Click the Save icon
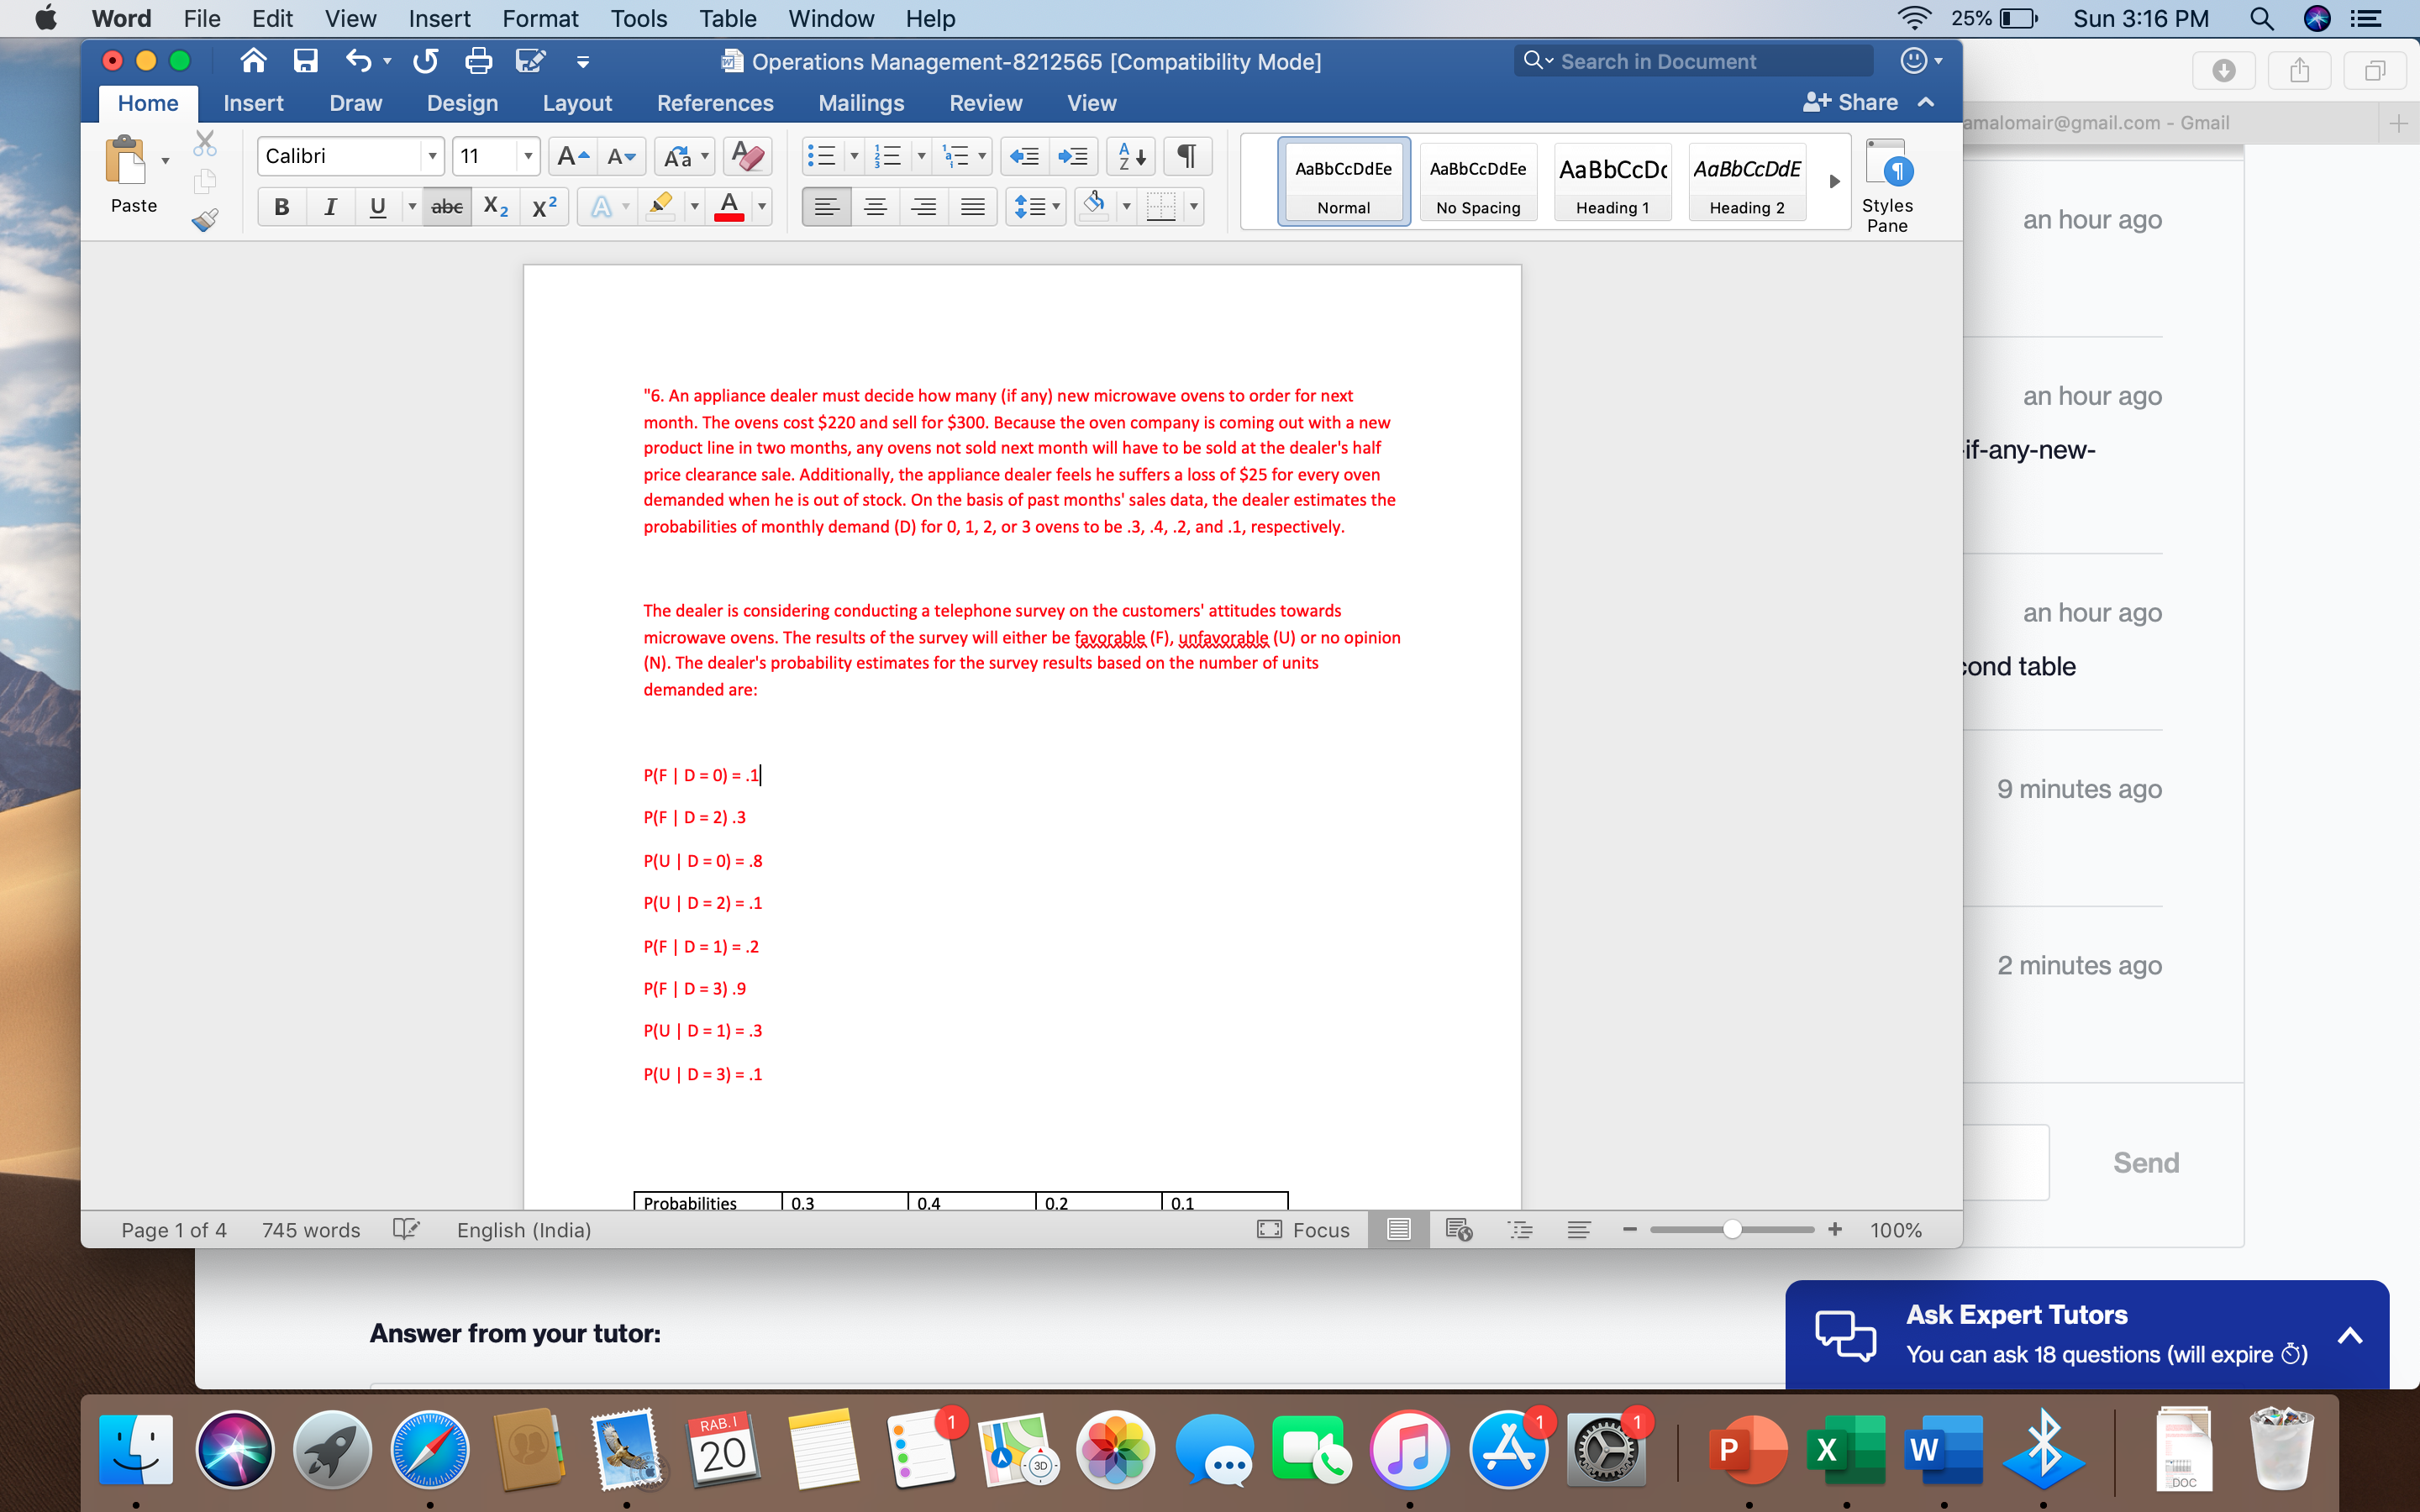Image resolution: width=2420 pixels, height=1512 pixels. (x=306, y=61)
